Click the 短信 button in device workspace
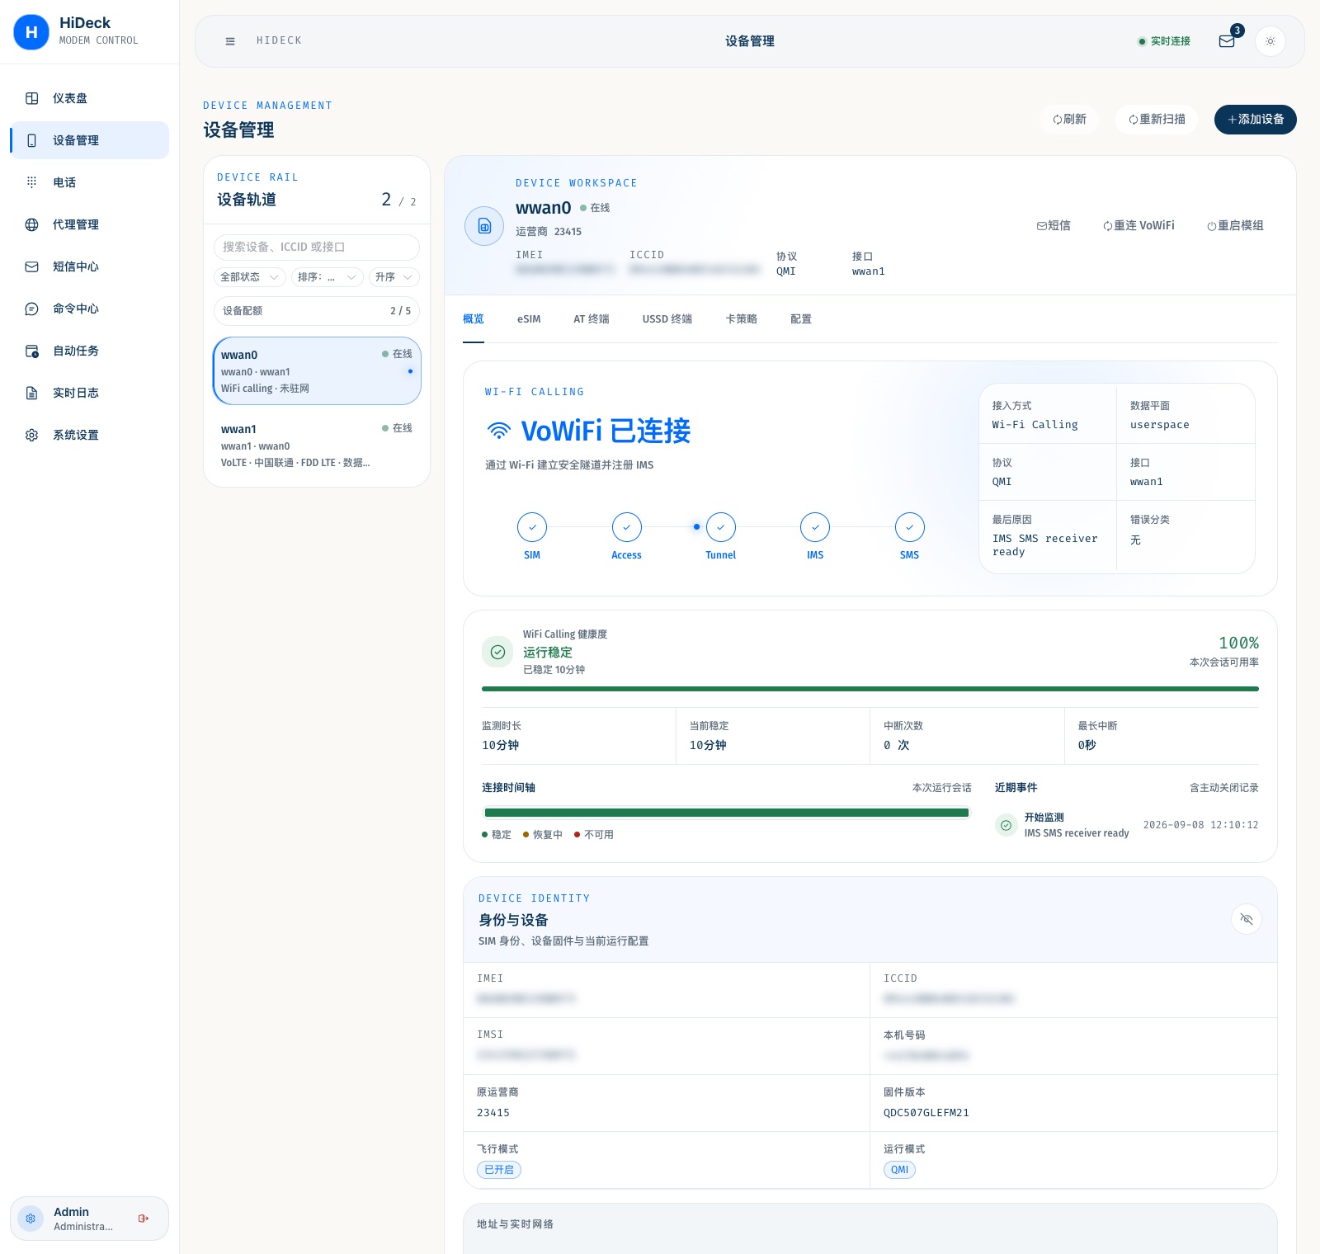This screenshot has width=1320, height=1254. pos(1054,226)
